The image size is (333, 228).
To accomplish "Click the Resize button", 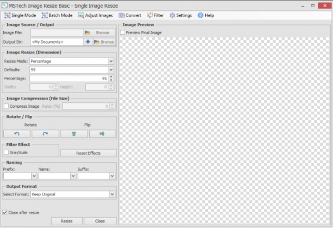I will coord(67,221).
